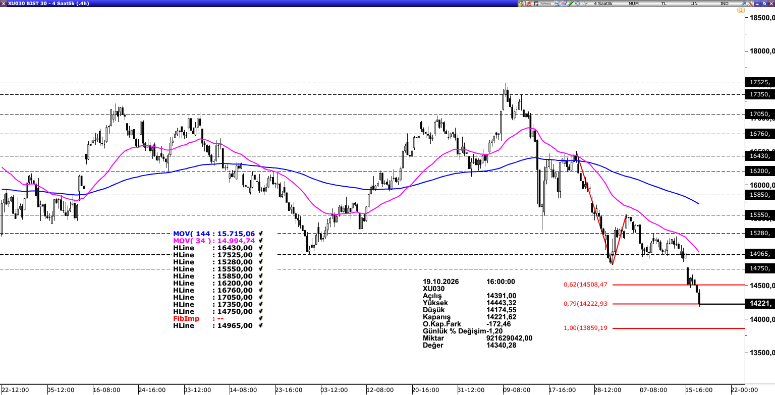Toggle the HLine 14965,00 checkmark

pos(260,325)
